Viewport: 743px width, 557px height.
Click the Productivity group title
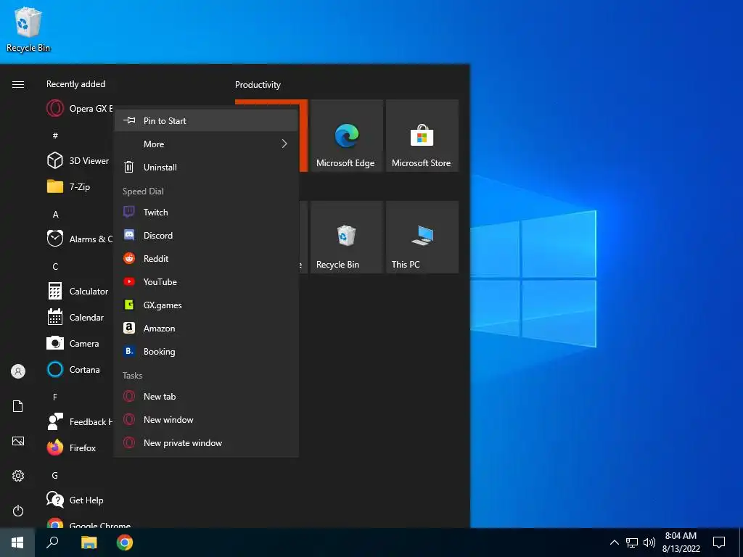(258, 85)
